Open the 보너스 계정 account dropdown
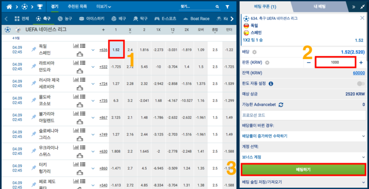 pyautogui.click(x=303, y=157)
